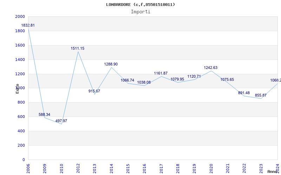Click the chart title LOMBARDORE
Viewport: 281px width, 175px height.
click(x=140, y=5)
